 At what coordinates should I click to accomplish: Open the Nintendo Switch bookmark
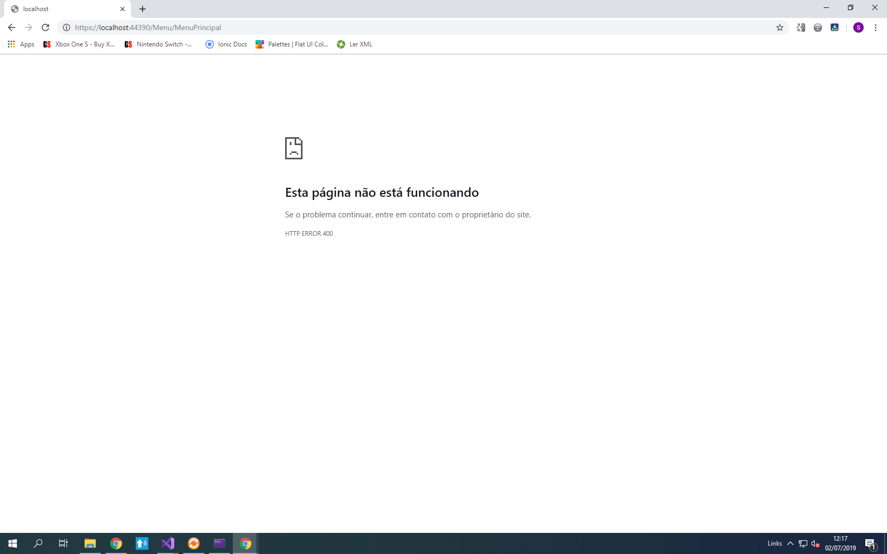(158, 44)
